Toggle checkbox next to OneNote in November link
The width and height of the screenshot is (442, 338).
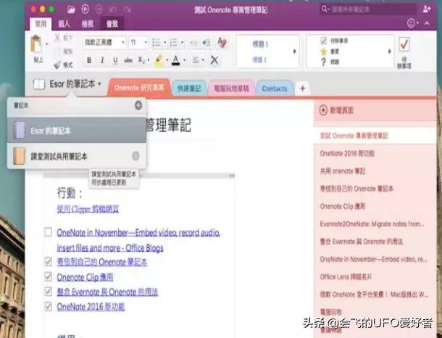[49, 232]
